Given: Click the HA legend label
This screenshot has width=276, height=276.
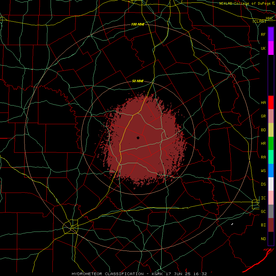Looking at the screenshot, I should click(263, 102).
